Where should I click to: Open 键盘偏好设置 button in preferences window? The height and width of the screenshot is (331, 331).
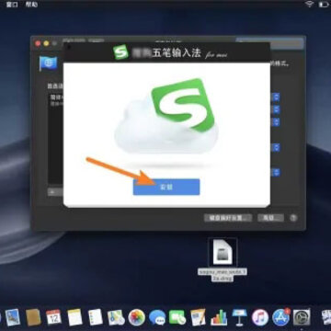(228, 218)
